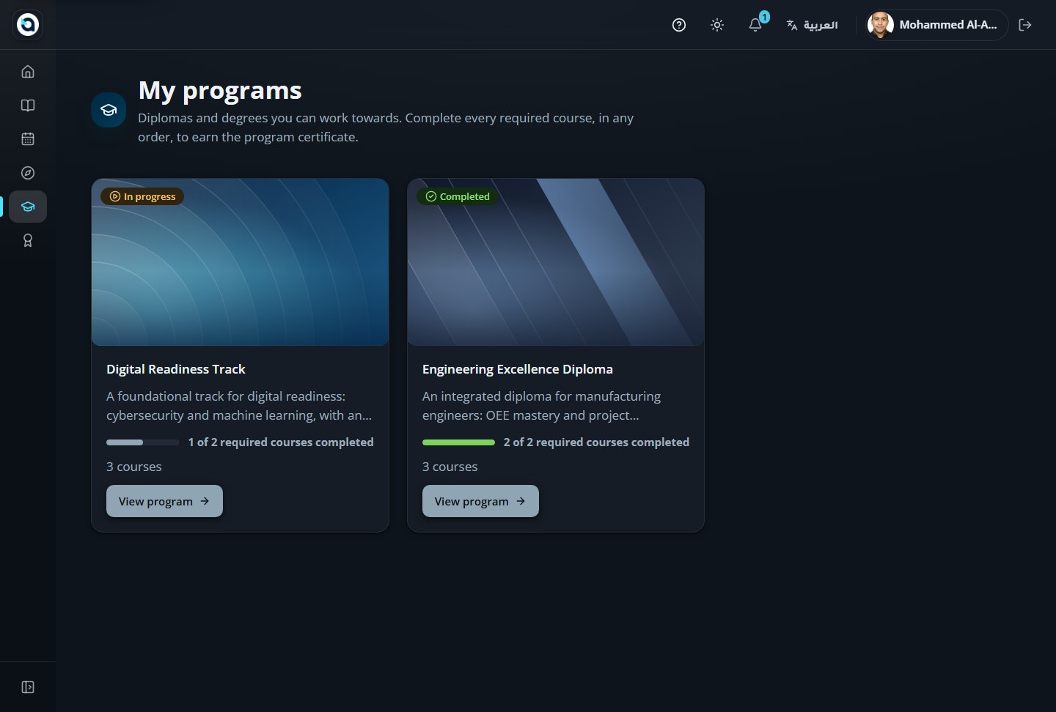This screenshot has height=712, width=1056.
Task: Click the progress bar of Digital Readiness Track
Action: click(x=142, y=442)
